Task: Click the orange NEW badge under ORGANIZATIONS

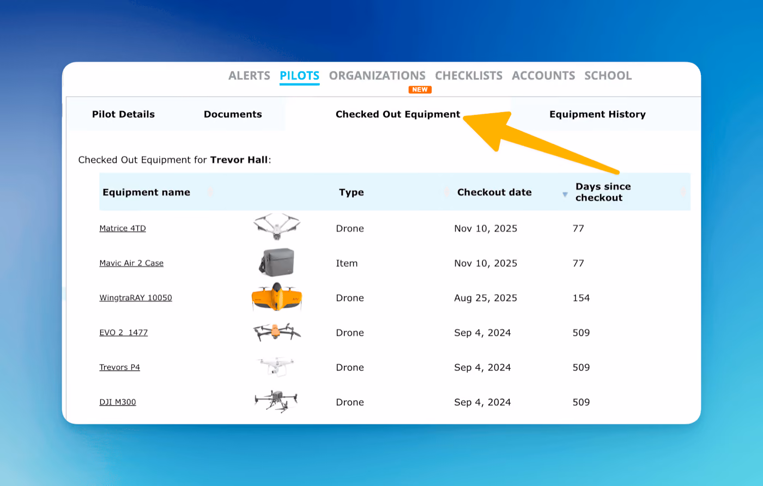Action: [x=420, y=89]
